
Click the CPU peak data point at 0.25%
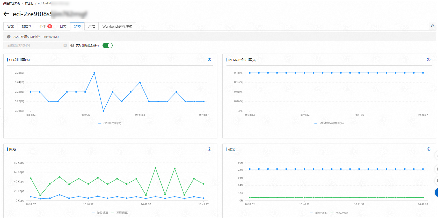click(94, 73)
